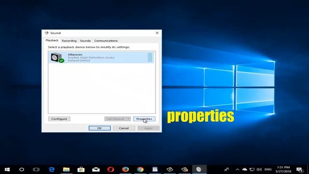Switch to the Sounds tab

click(85, 41)
